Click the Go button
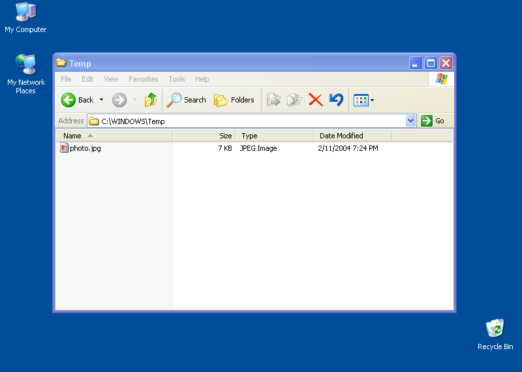Image resolution: width=522 pixels, height=372 pixels. pos(433,121)
